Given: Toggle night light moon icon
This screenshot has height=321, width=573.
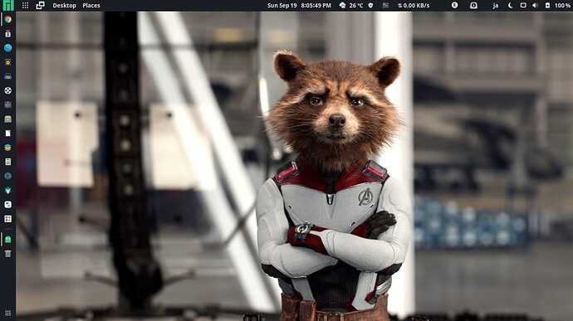Looking at the screenshot, I should pyautogui.click(x=511, y=6).
